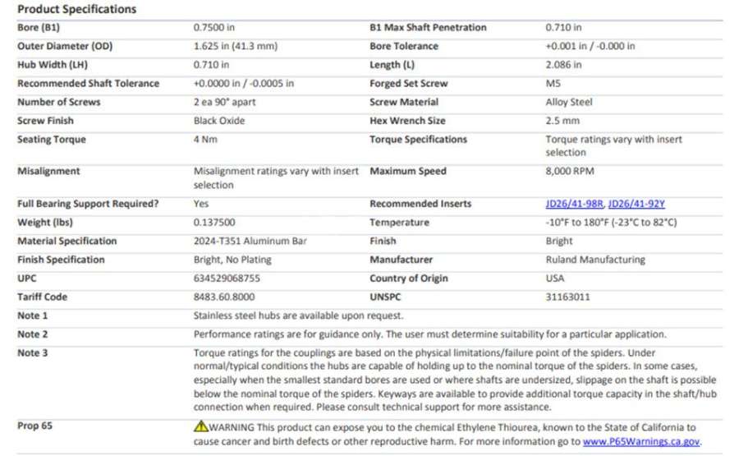Select the +0.0000 in / -0.0005 in value
This screenshot has height=456, width=739.
pyautogui.click(x=244, y=84)
